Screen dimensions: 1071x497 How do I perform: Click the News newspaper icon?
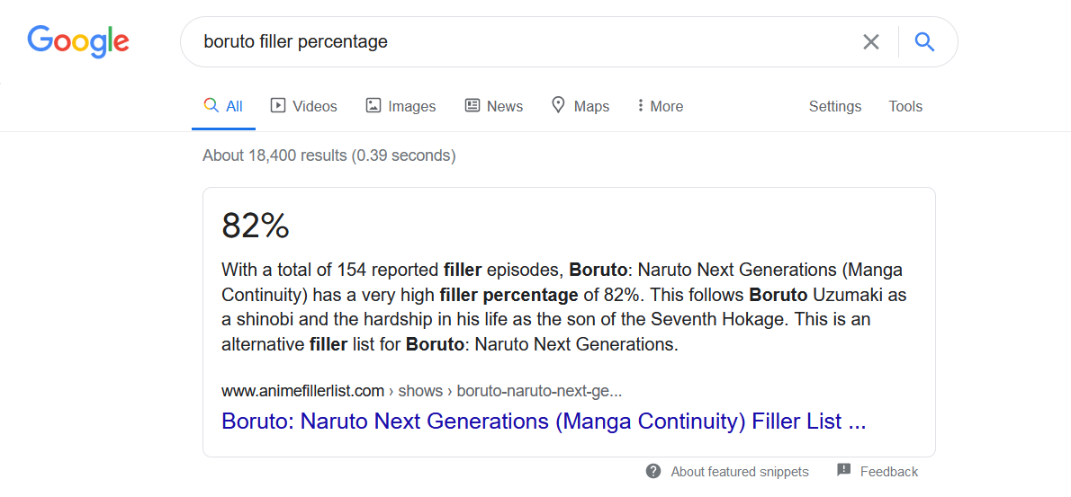(472, 105)
